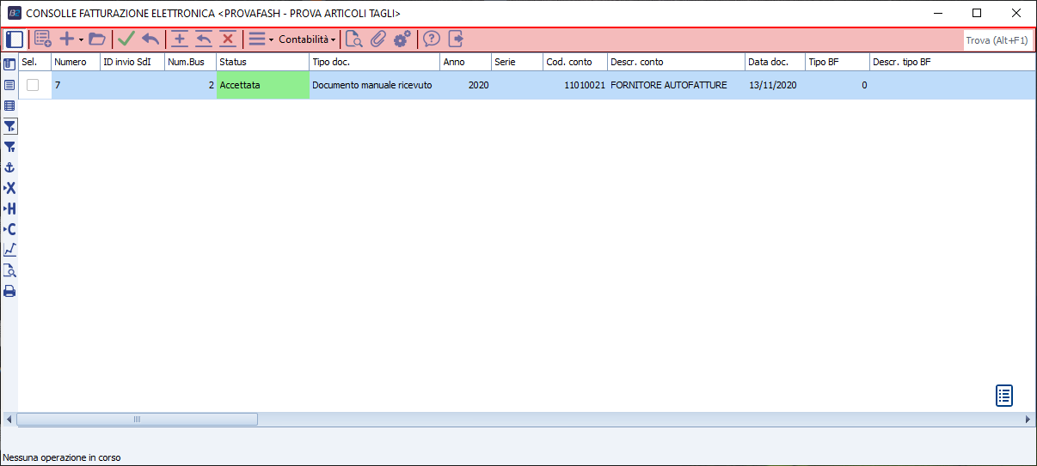Click the scroll left arrow
This screenshot has width=1037, height=466.
coord(9,419)
